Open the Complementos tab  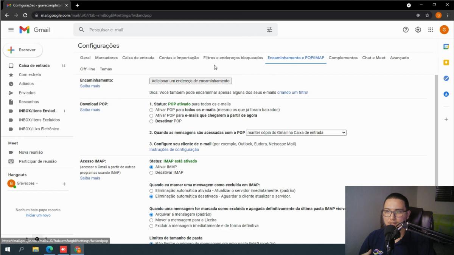click(343, 58)
